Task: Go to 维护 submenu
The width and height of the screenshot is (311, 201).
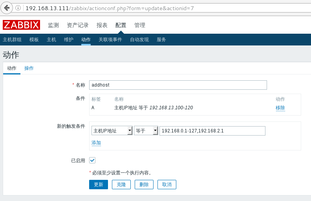Action: (69, 40)
